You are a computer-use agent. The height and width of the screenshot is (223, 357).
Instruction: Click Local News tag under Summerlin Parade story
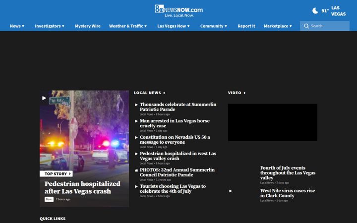146,114
